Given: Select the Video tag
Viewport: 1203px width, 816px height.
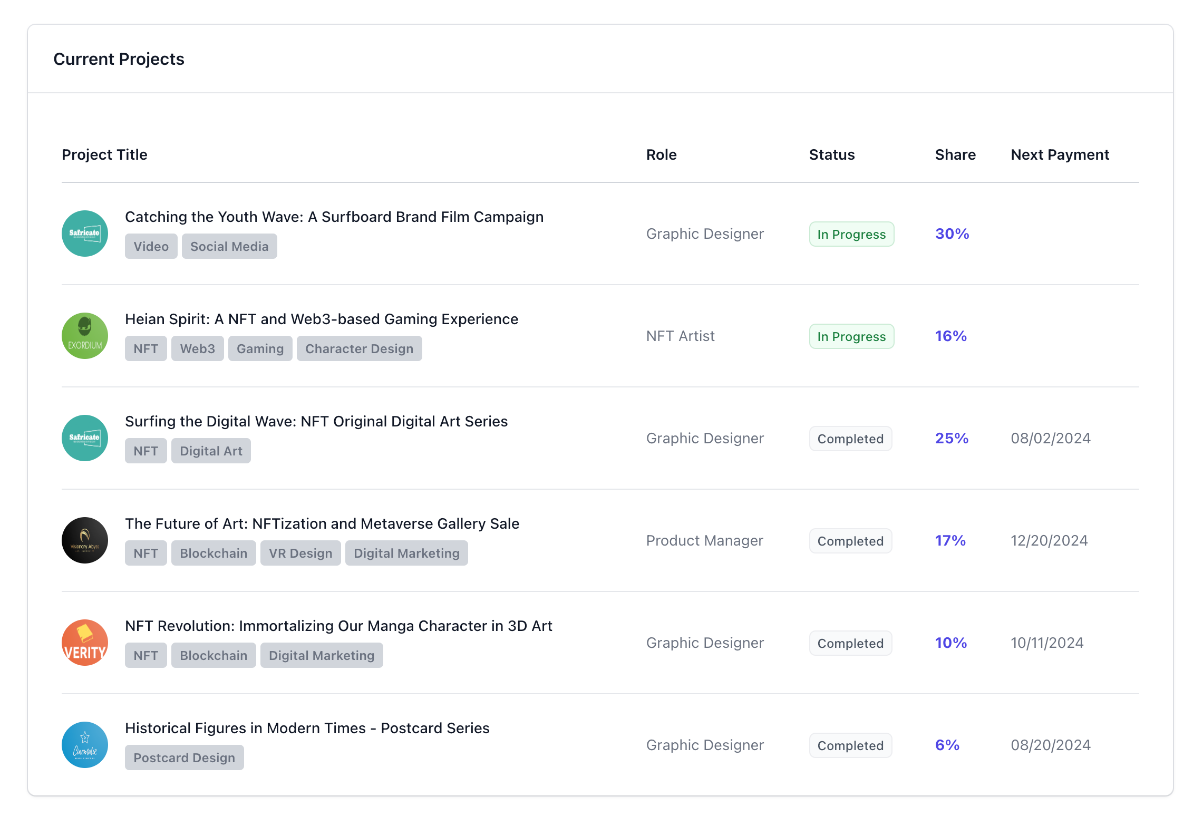Looking at the screenshot, I should (x=151, y=246).
